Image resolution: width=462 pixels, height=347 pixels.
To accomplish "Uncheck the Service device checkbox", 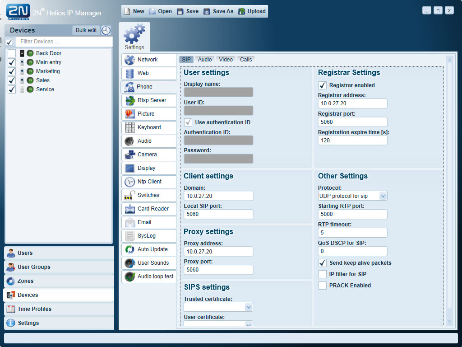I will click(x=12, y=89).
